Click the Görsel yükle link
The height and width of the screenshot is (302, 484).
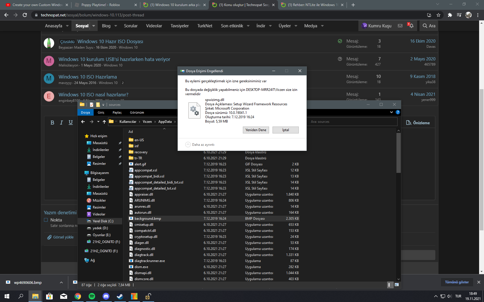tap(60, 237)
